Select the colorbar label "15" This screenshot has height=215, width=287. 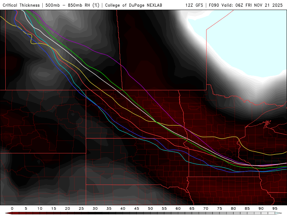53,209
